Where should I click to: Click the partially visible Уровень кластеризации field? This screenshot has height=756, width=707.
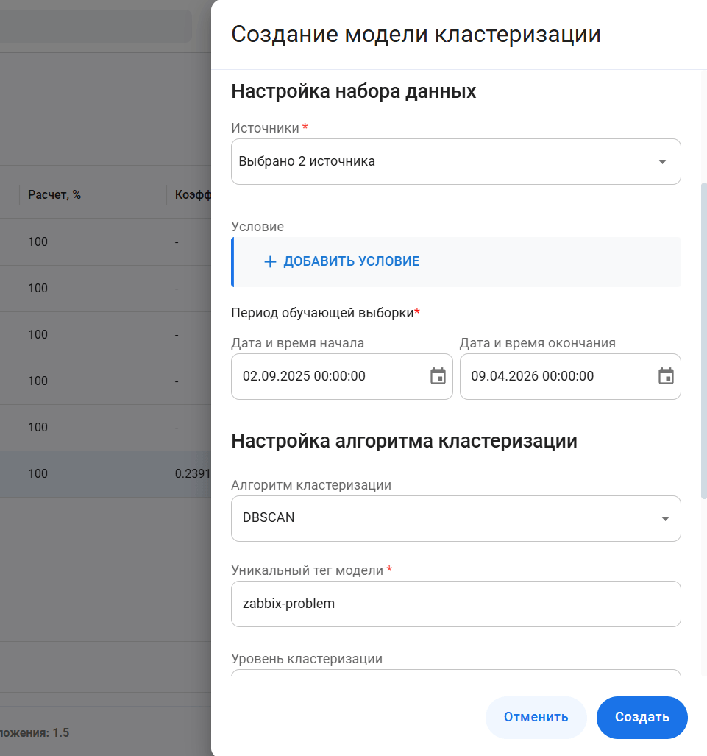click(x=455, y=672)
